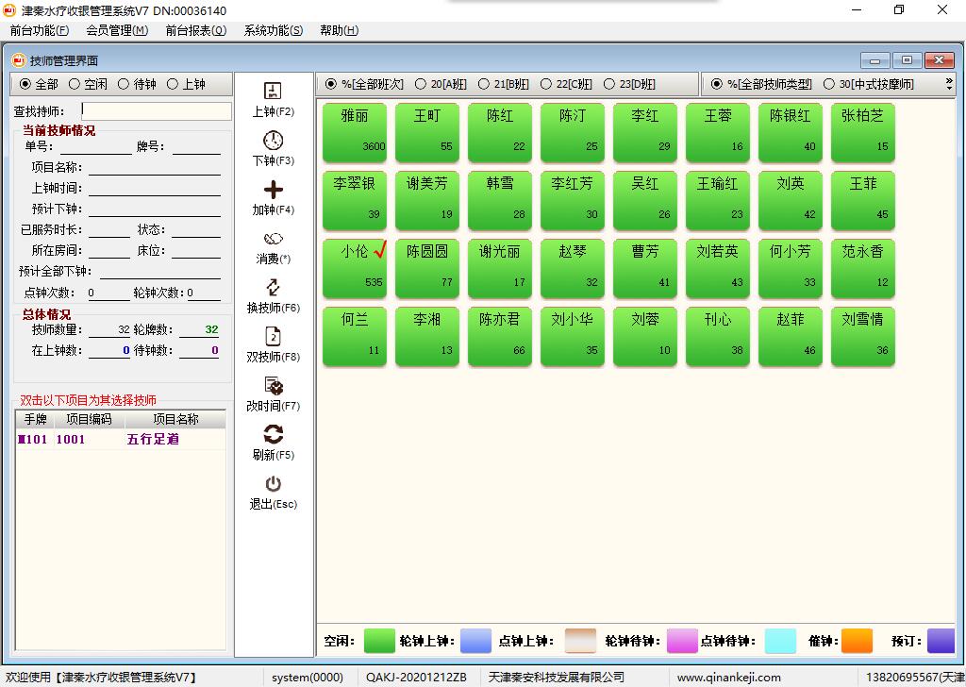The height and width of the screenshot is (687, 966).
Task: Select the 空闲 status radio button
Action: [75, 85]
